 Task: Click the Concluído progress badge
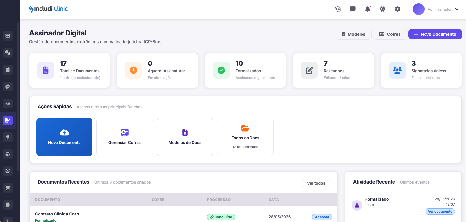pyautogui.click(x=221, y=217)
